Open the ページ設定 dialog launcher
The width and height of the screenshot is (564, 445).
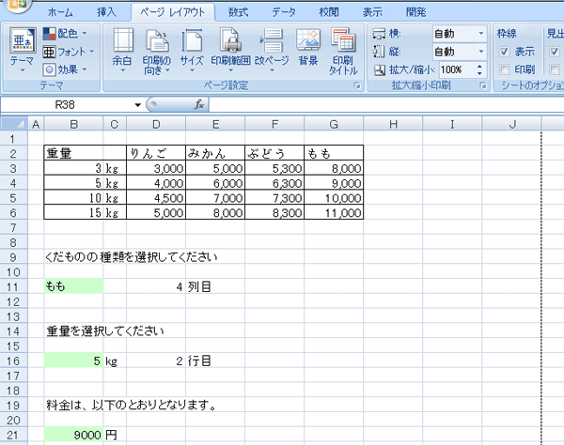(356, 86)
